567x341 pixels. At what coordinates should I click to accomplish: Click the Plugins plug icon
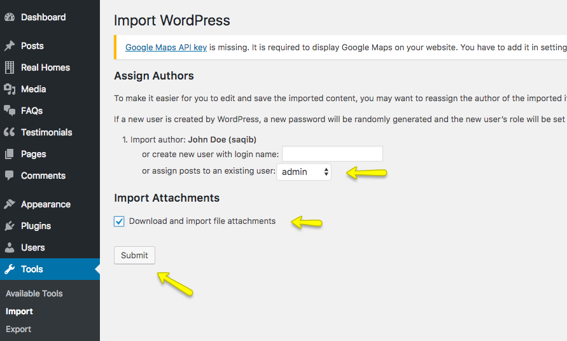click(10, 226)
